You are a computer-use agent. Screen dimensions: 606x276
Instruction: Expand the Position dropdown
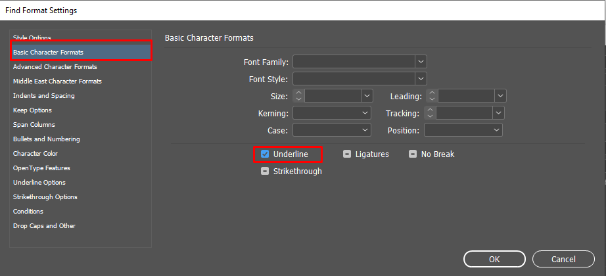coord(497,130)
